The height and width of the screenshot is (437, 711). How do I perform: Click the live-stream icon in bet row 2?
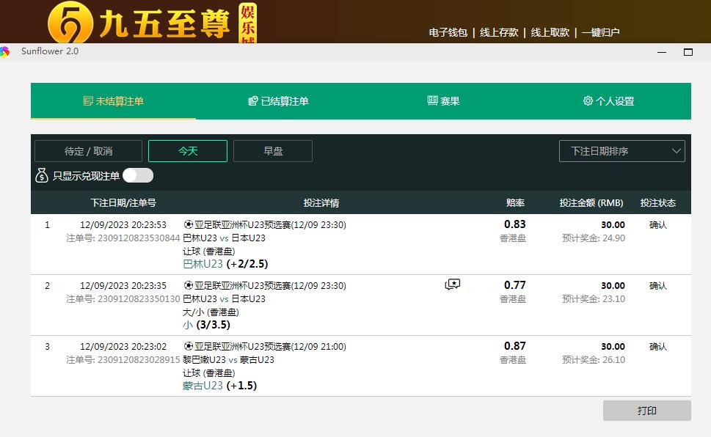tap(453, 285)
